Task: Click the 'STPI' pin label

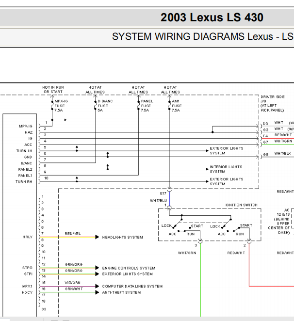Action: [28, 274]
